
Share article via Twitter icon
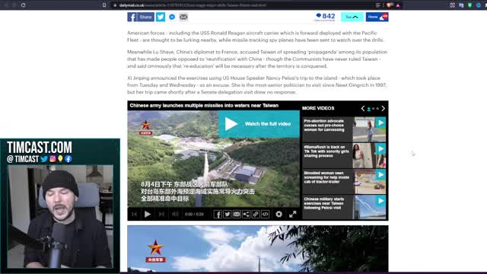161,17
